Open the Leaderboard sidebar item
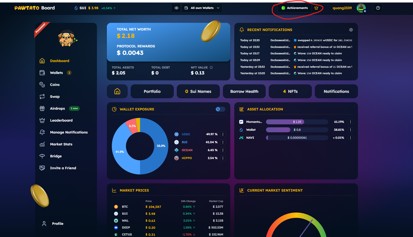This screenshot has height=237, width=413. coord(61,120)
